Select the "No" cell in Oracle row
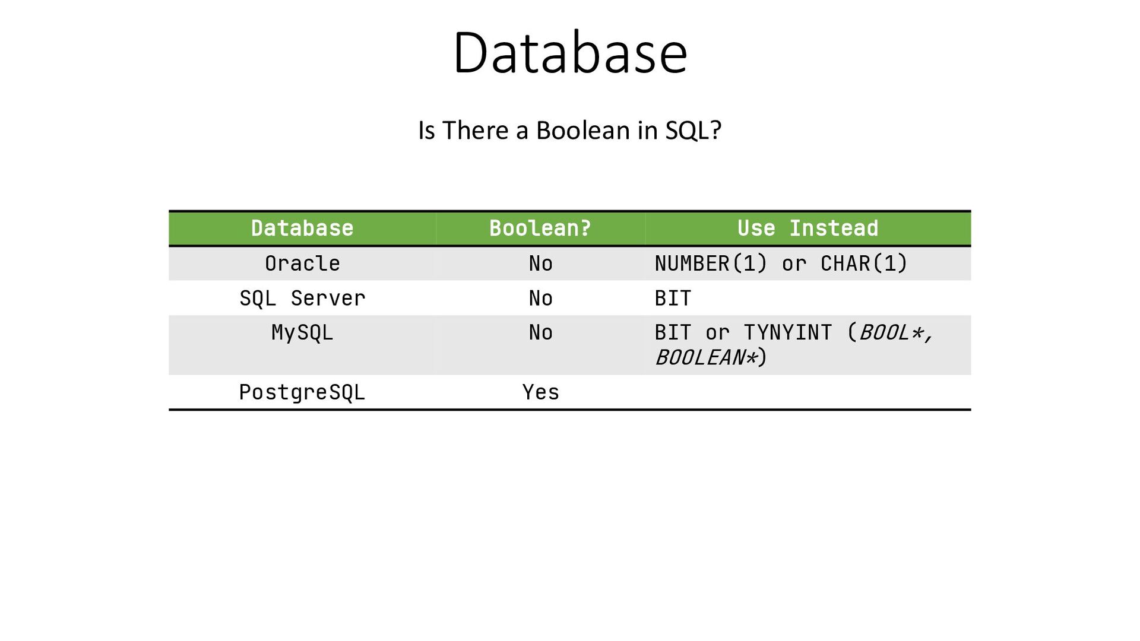 click(540, 263)
